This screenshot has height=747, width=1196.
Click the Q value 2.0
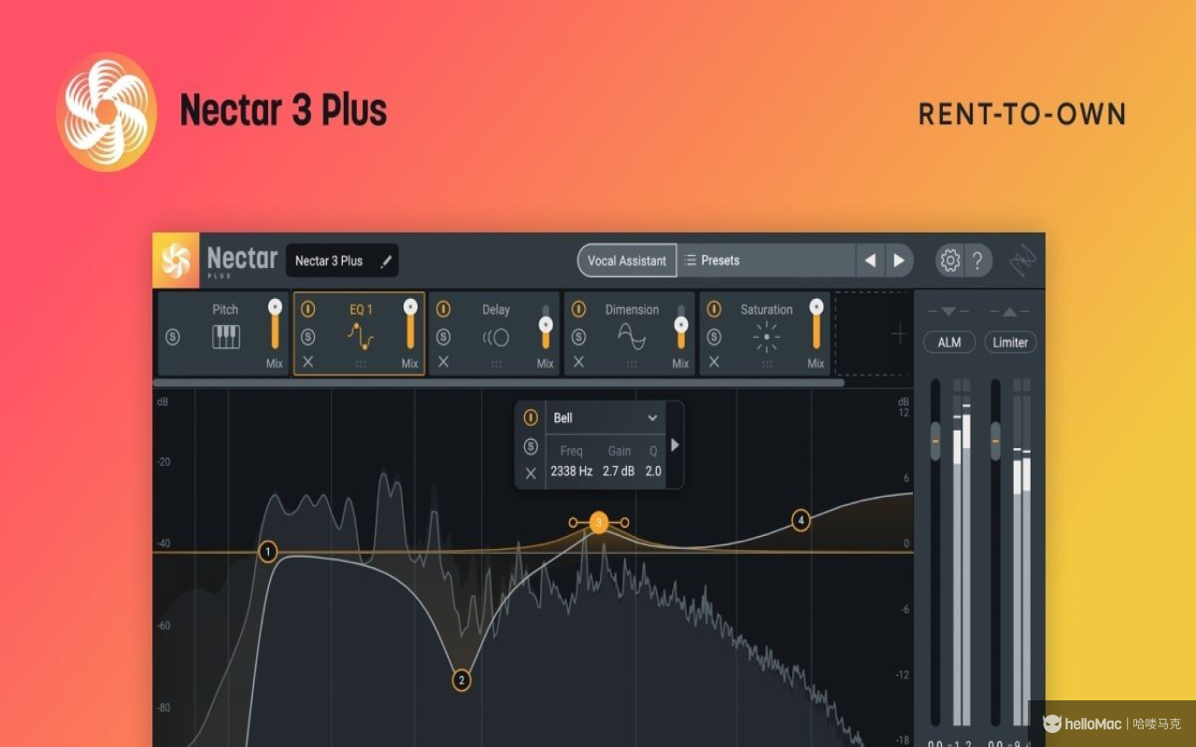click(x=653, y=472)
